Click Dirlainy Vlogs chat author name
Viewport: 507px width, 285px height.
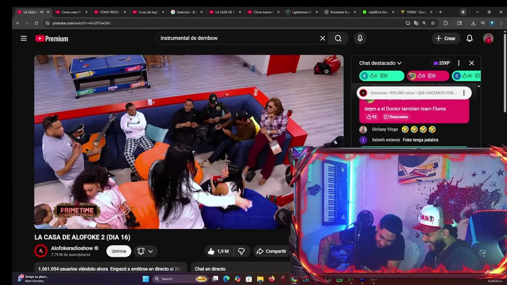(x=385, y=129)
